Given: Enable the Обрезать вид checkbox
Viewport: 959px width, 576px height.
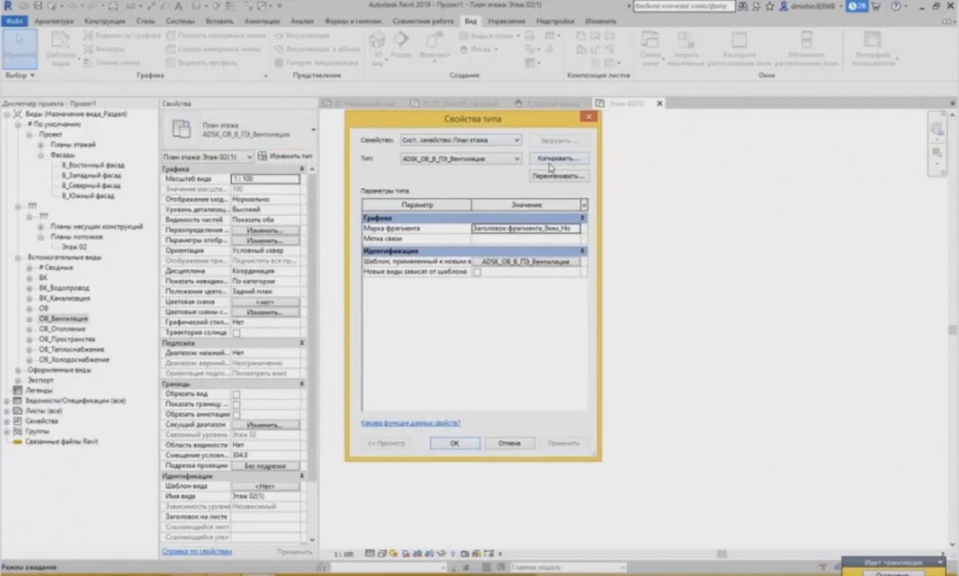Looking at the screenshot, I should [x=236, y=394].
